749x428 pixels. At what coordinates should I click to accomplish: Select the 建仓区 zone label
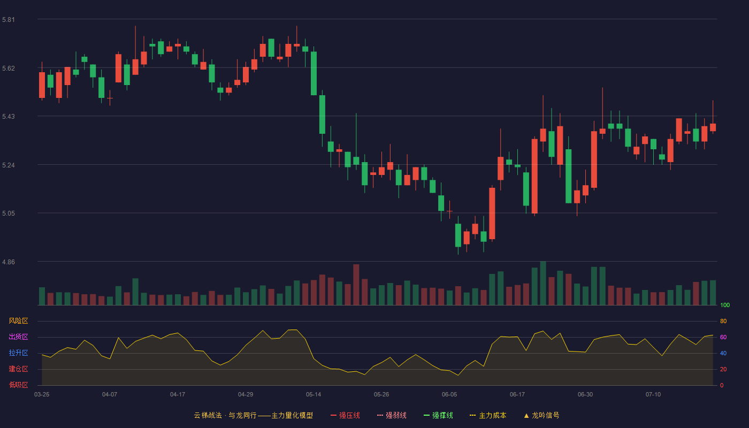18,369
